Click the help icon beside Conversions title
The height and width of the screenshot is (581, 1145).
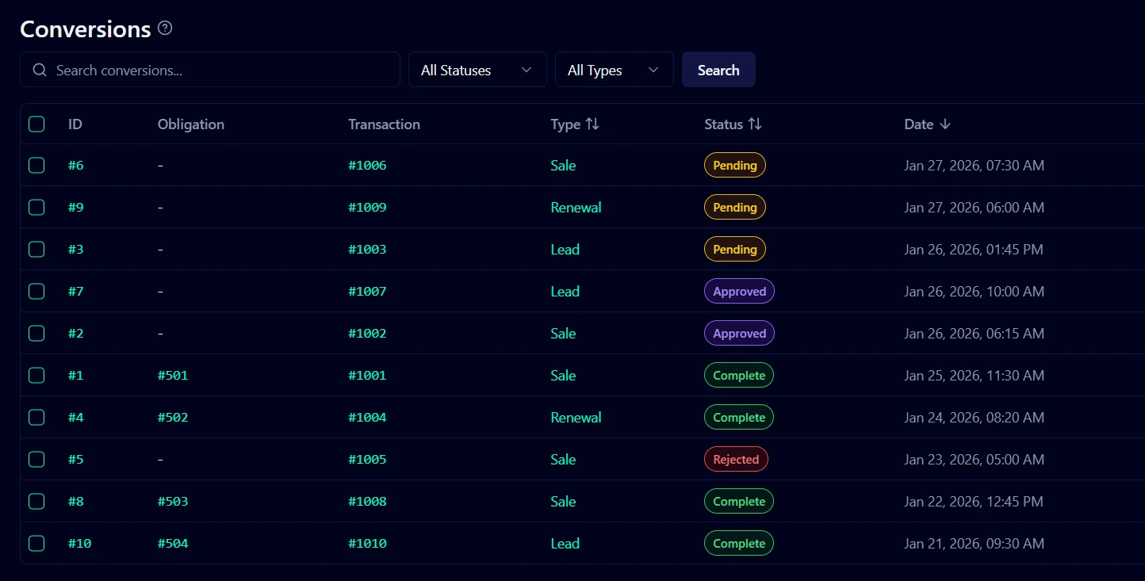165,29
